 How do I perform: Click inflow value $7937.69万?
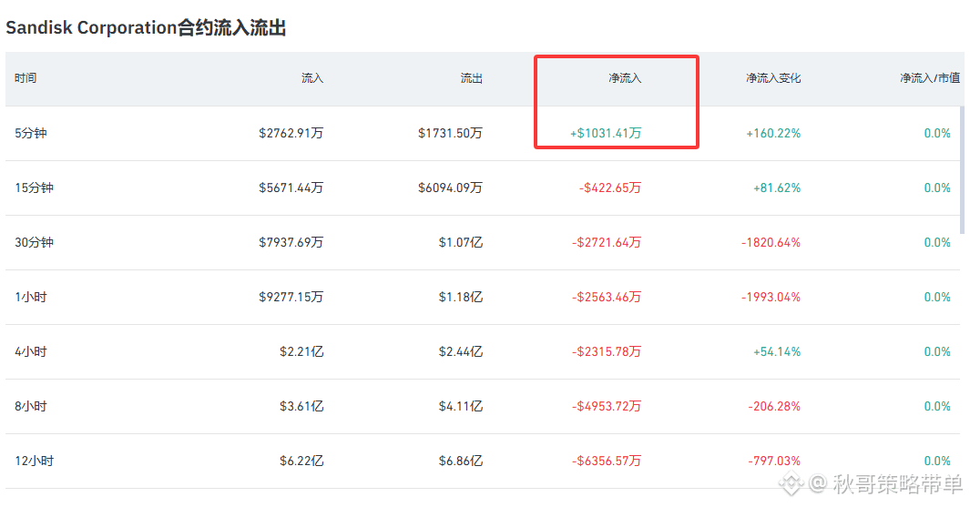[x=291, y=242]
